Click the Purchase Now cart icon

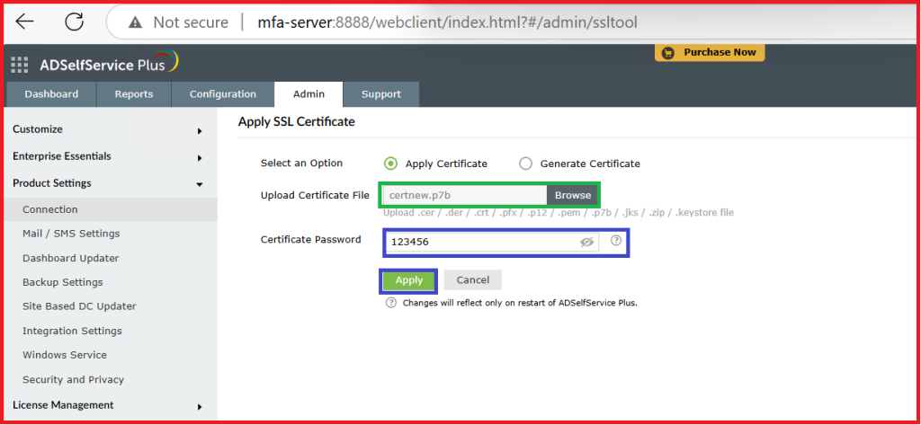point(667,53)
